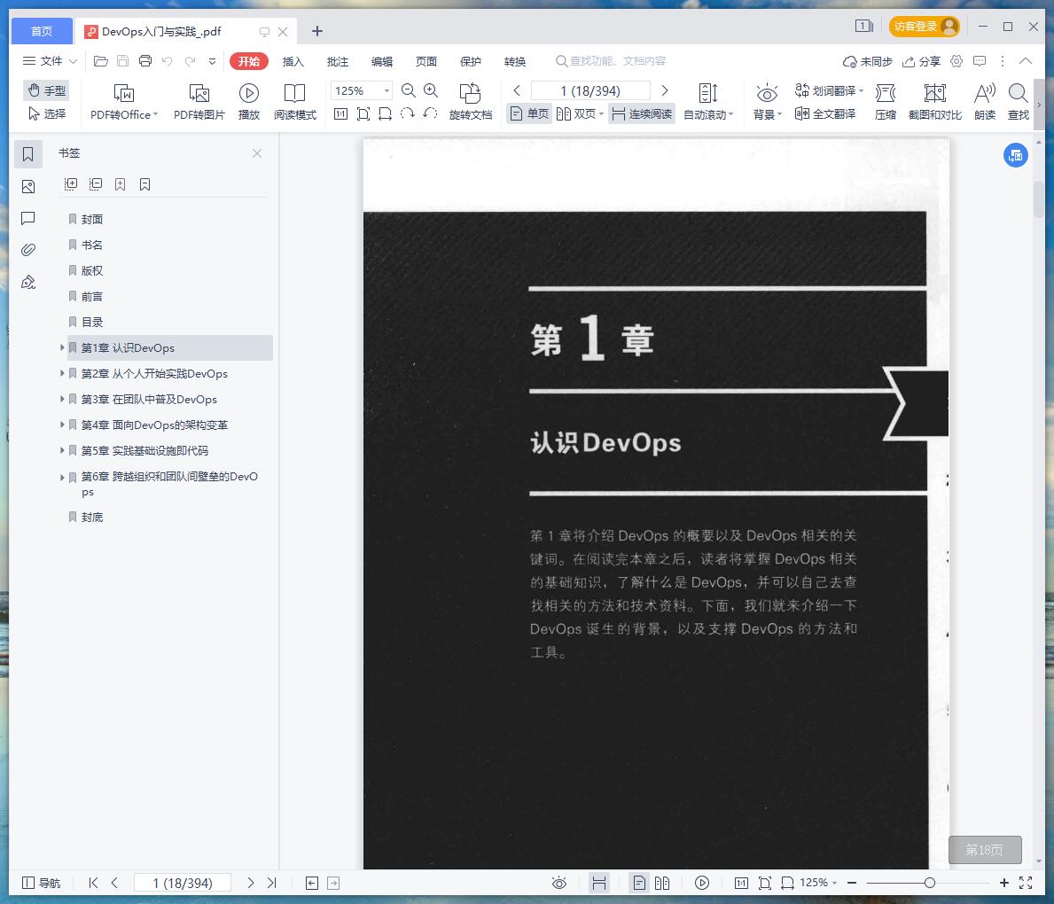This screenshot has height=904, width=1054.
Task: Click full text translate (全文翻译)
Action: tap(825, 114)
